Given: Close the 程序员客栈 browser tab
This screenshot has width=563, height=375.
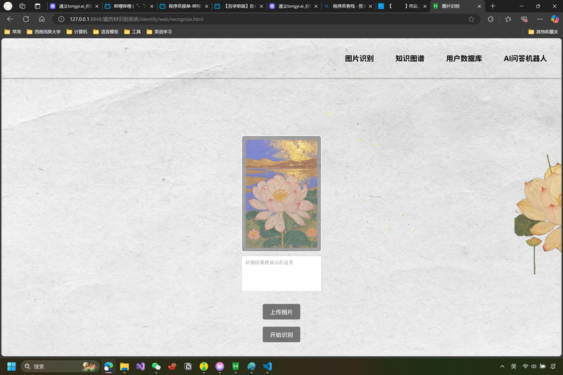Looking at the screenshot, I should point(370,6).
